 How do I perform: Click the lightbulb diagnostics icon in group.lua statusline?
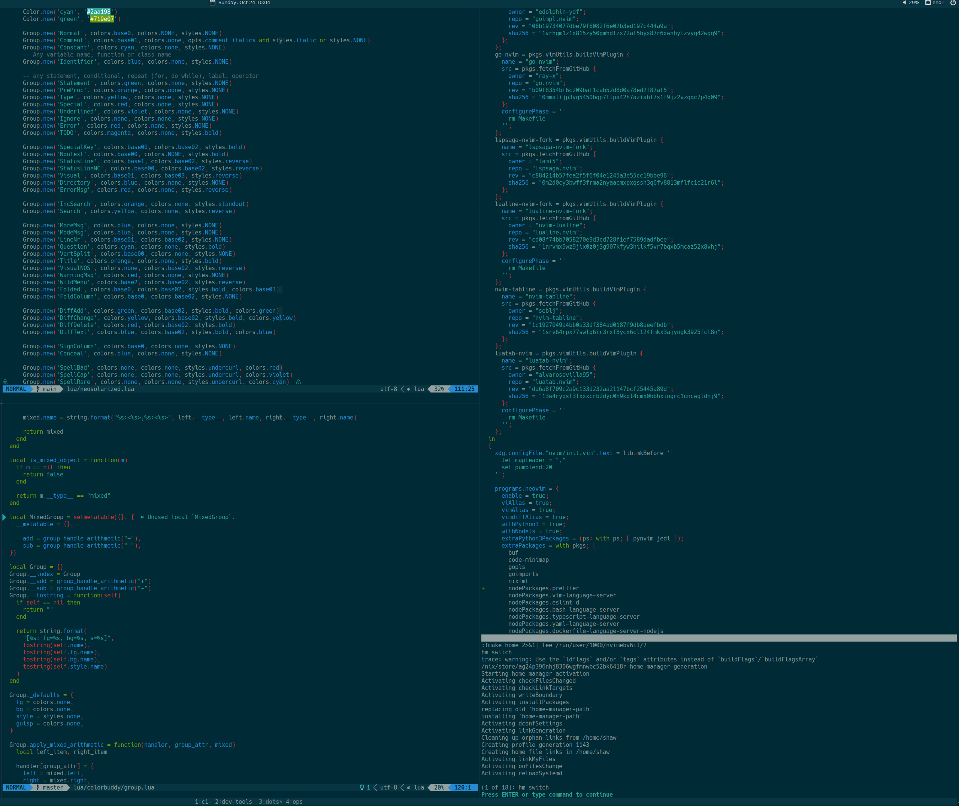tap(362, 787)
